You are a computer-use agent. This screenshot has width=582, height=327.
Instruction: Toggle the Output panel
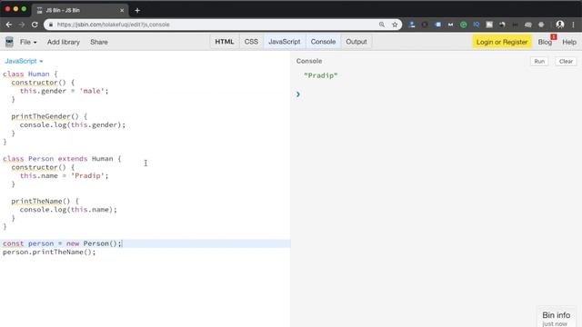tap(356, 42)
